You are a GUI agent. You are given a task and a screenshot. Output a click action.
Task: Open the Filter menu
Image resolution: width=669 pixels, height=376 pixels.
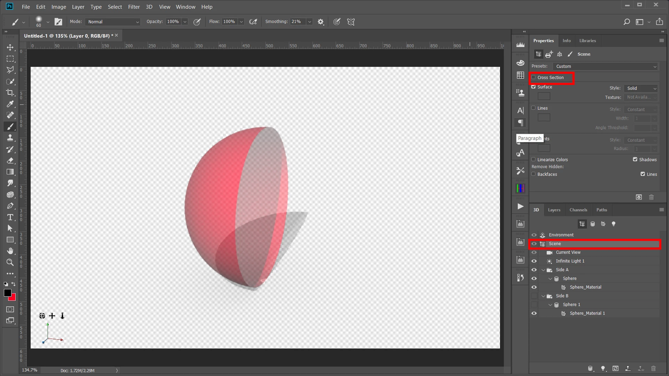pos(134,7)
